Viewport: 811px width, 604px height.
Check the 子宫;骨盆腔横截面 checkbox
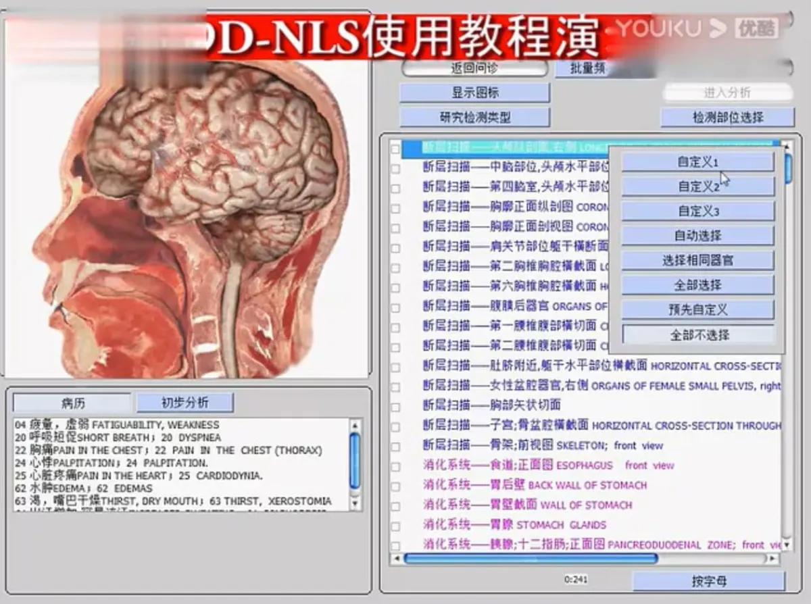395,426
